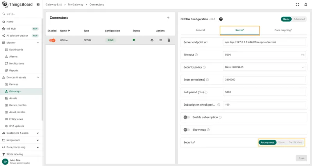Open notifications bell icon
312x166 pixels.
point(306,5)
